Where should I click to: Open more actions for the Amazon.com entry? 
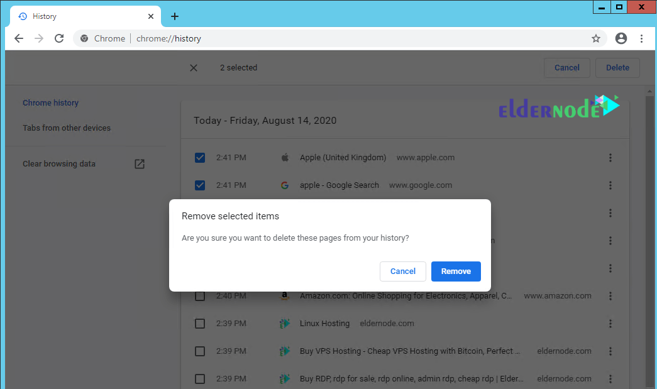610,295
